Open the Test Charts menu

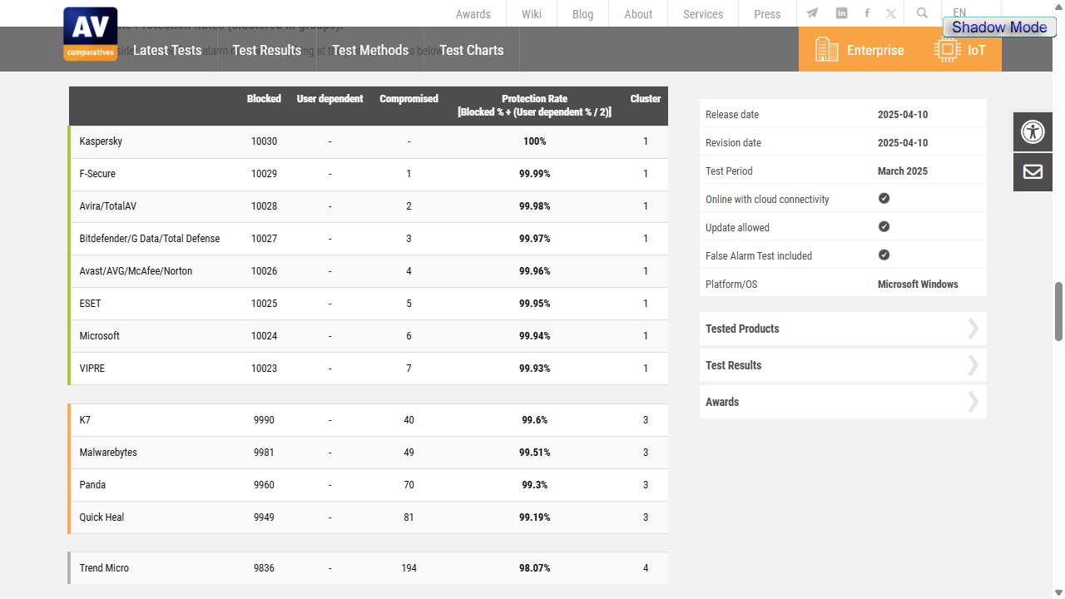472,50
